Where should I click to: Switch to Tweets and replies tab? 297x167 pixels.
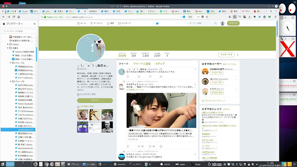point(142,64)
